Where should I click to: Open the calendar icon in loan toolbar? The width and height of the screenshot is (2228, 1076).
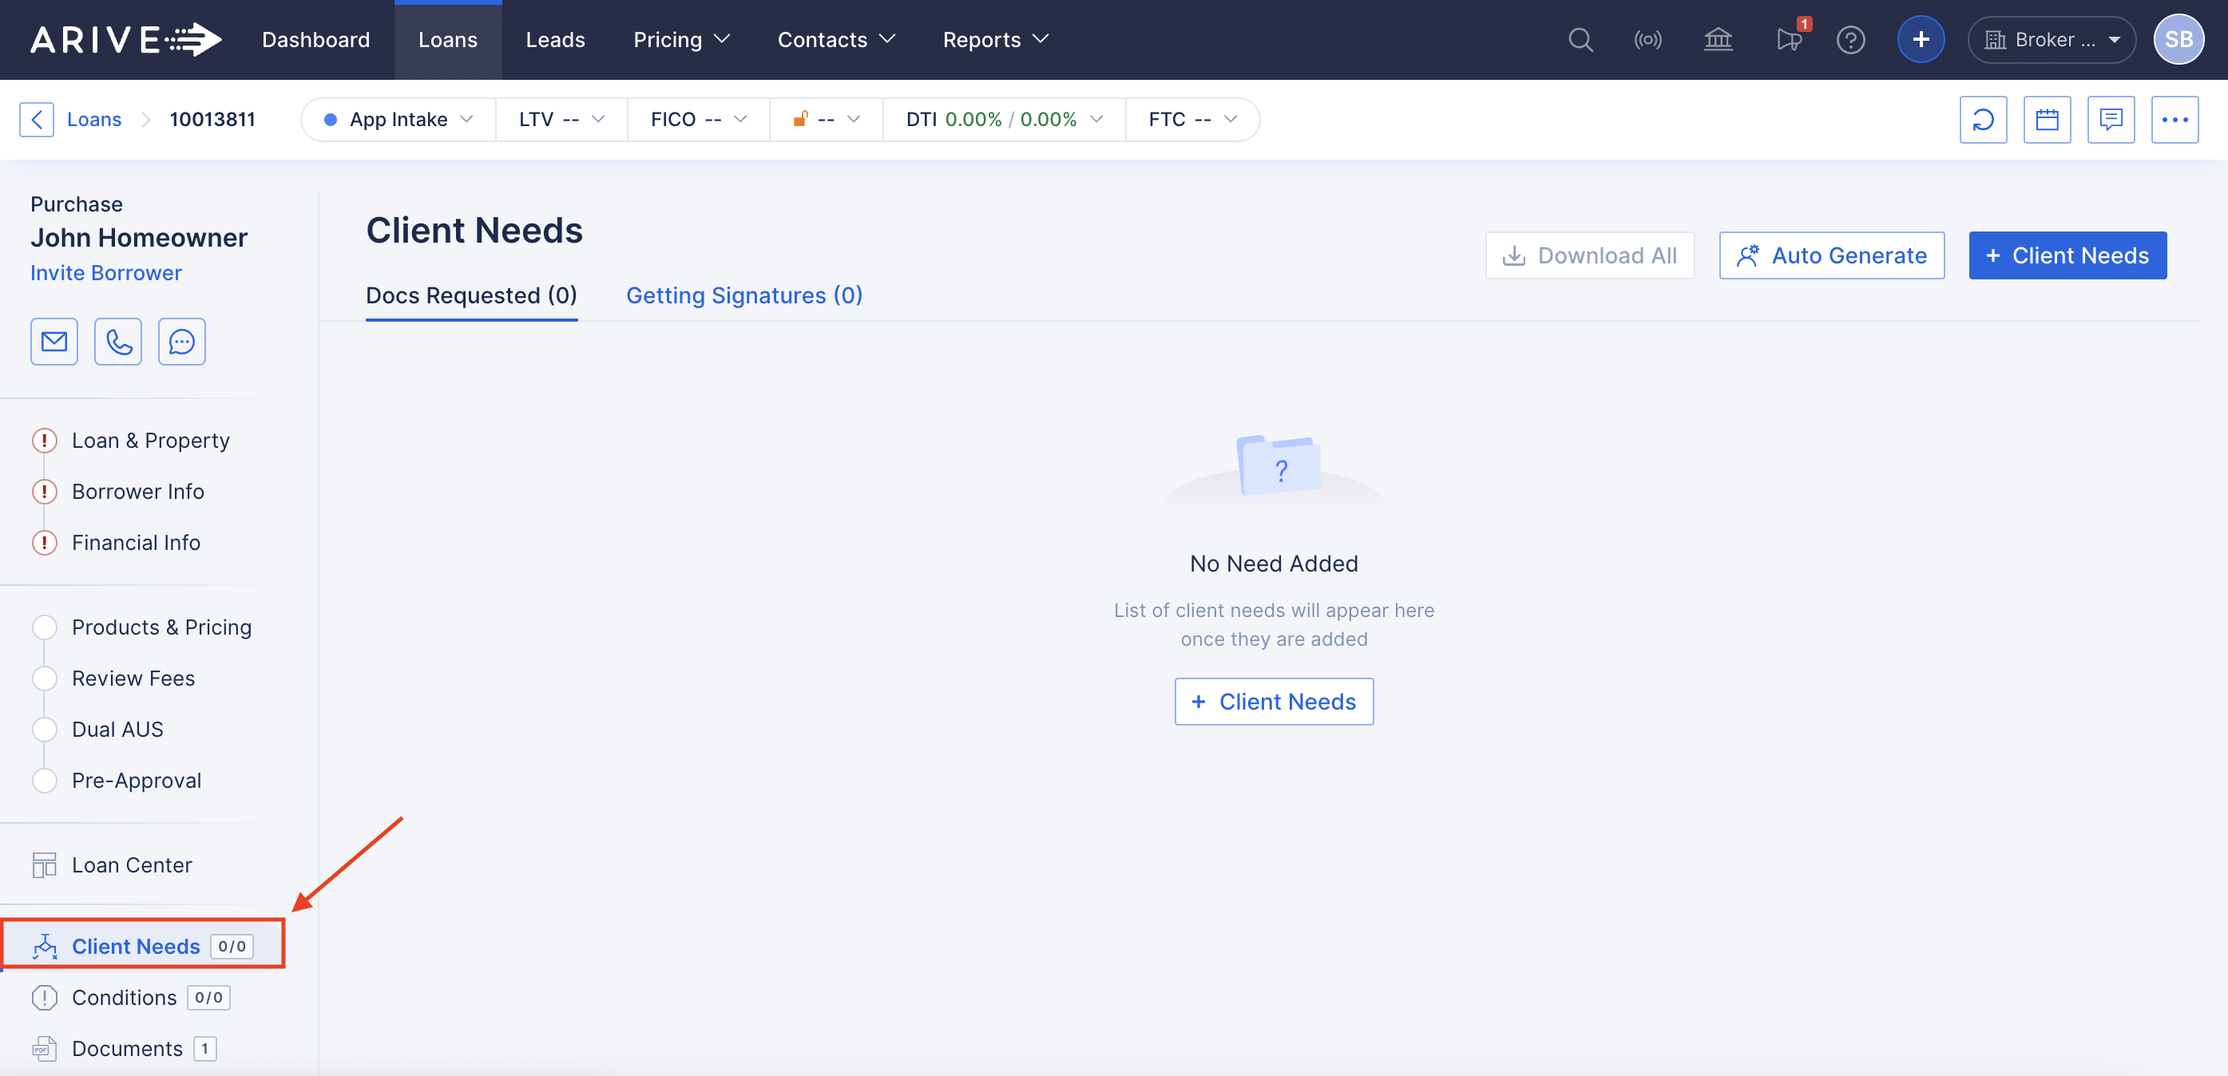2047,119
